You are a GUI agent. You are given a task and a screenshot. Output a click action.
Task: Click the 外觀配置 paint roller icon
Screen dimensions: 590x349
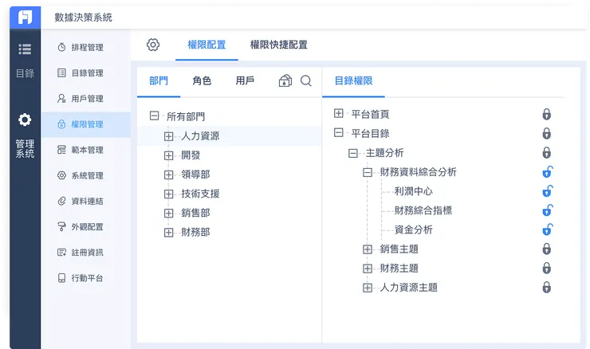point(61,227)
